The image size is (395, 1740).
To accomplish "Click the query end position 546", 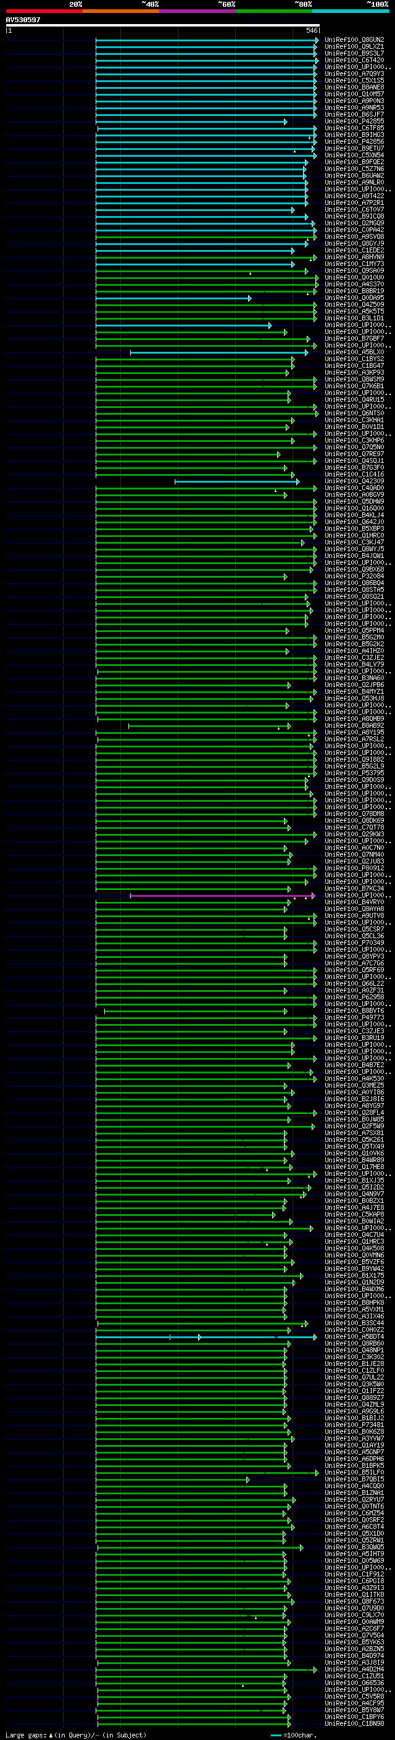I will (x=311, y=30).
